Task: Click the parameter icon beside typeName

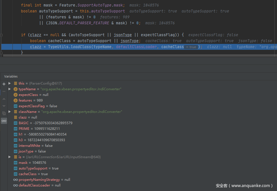Action: (16, 89)
